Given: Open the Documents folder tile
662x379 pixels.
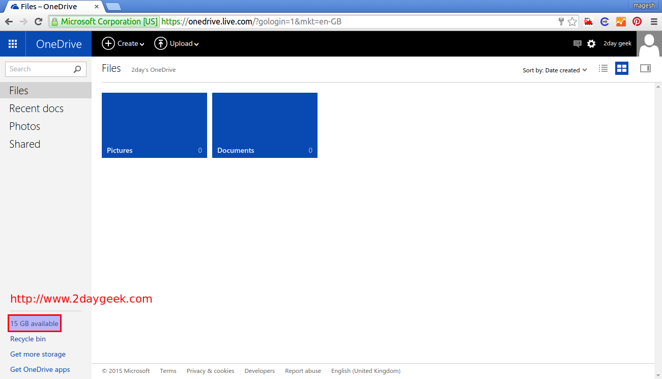Looking at the screenshot, I should tap(265, 125).
